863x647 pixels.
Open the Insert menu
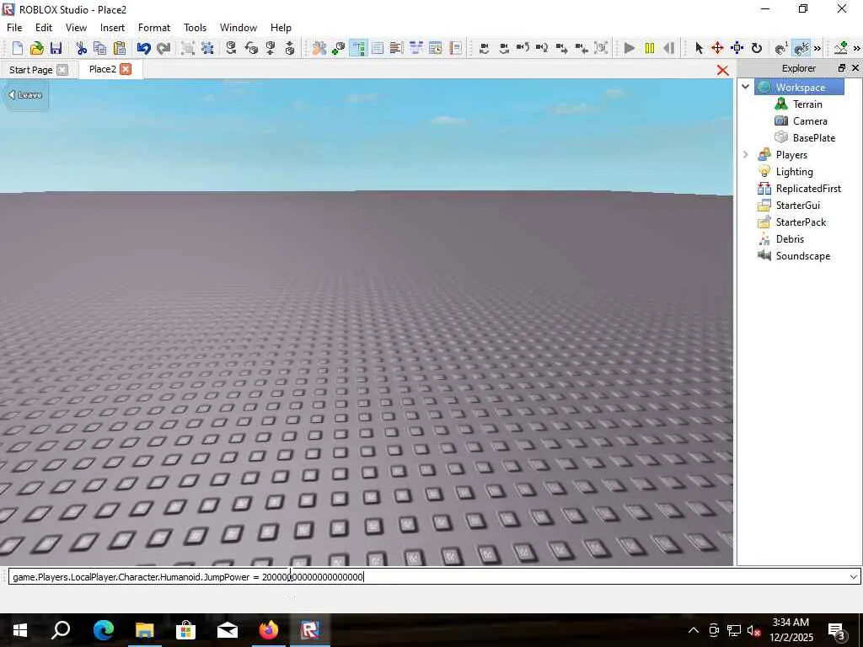tap(112, 28)
